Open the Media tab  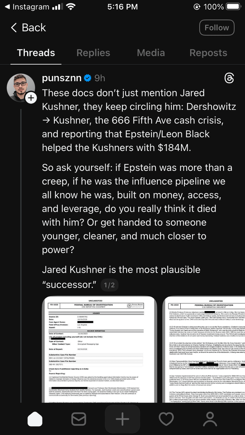pos(151,53)
